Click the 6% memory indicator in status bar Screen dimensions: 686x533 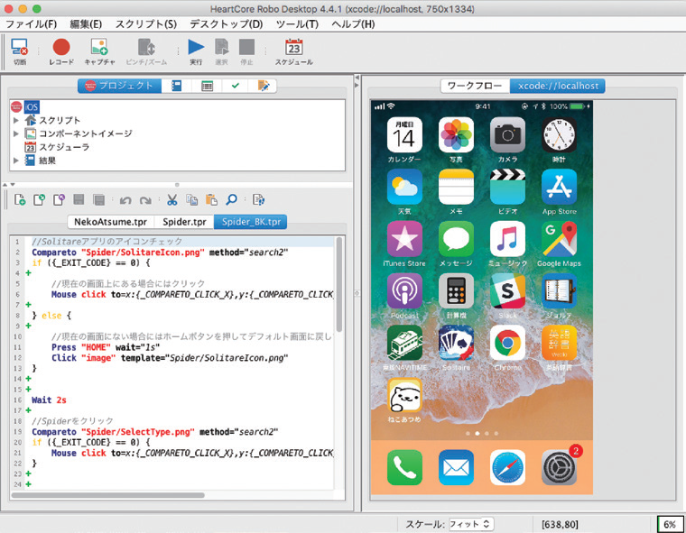(x=670, y=524)
